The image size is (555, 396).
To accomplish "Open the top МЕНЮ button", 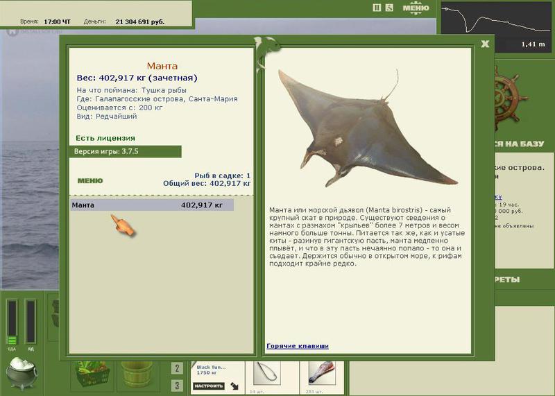I will tap(416, 8).
